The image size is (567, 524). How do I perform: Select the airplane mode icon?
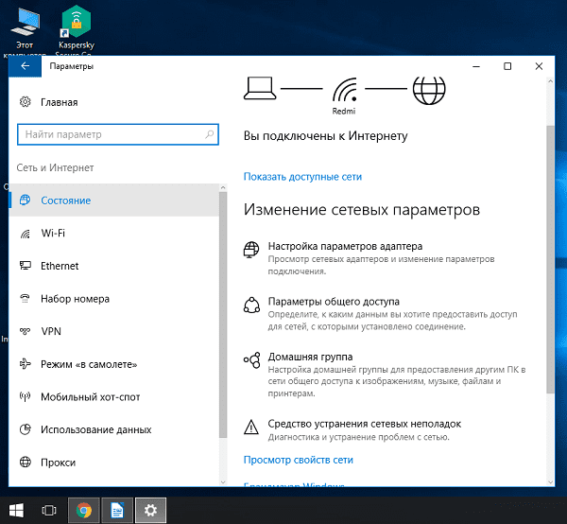pos(24,364)
